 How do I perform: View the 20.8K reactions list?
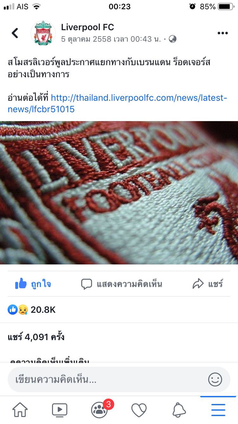pyautogui.click(x=32, y=310)
